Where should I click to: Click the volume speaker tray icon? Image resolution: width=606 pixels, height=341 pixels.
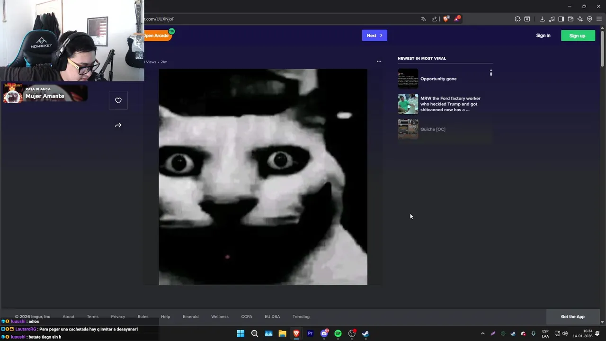click(565, 333)
